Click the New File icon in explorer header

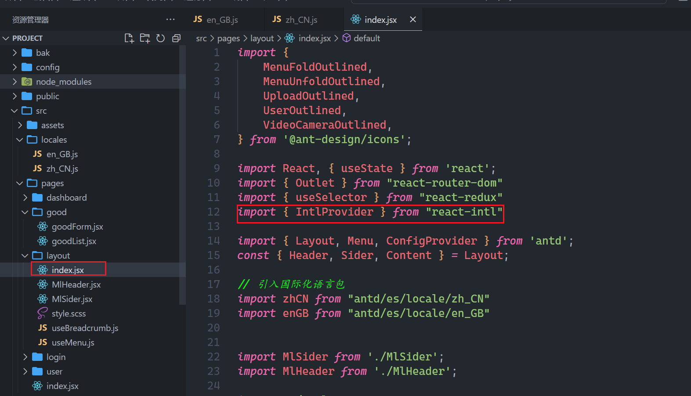coord(129,38)
